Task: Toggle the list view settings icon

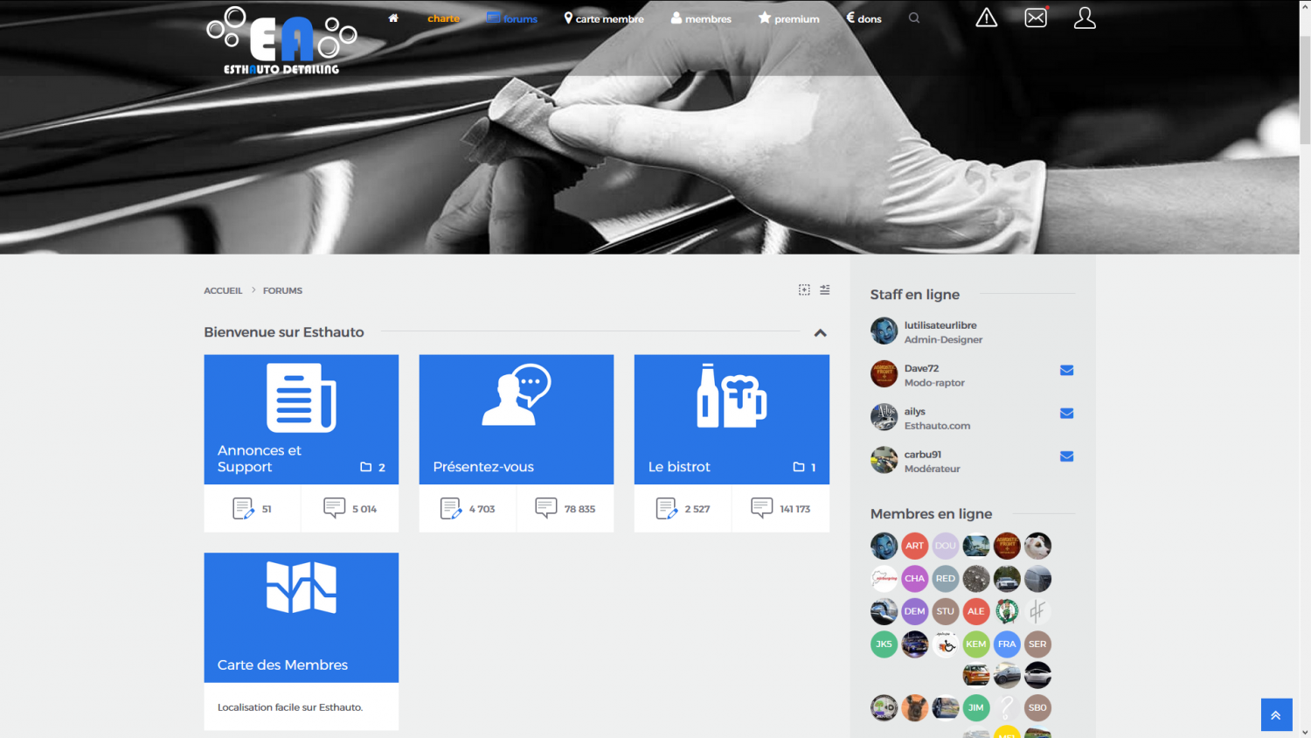Action: (x=825, y=289)
